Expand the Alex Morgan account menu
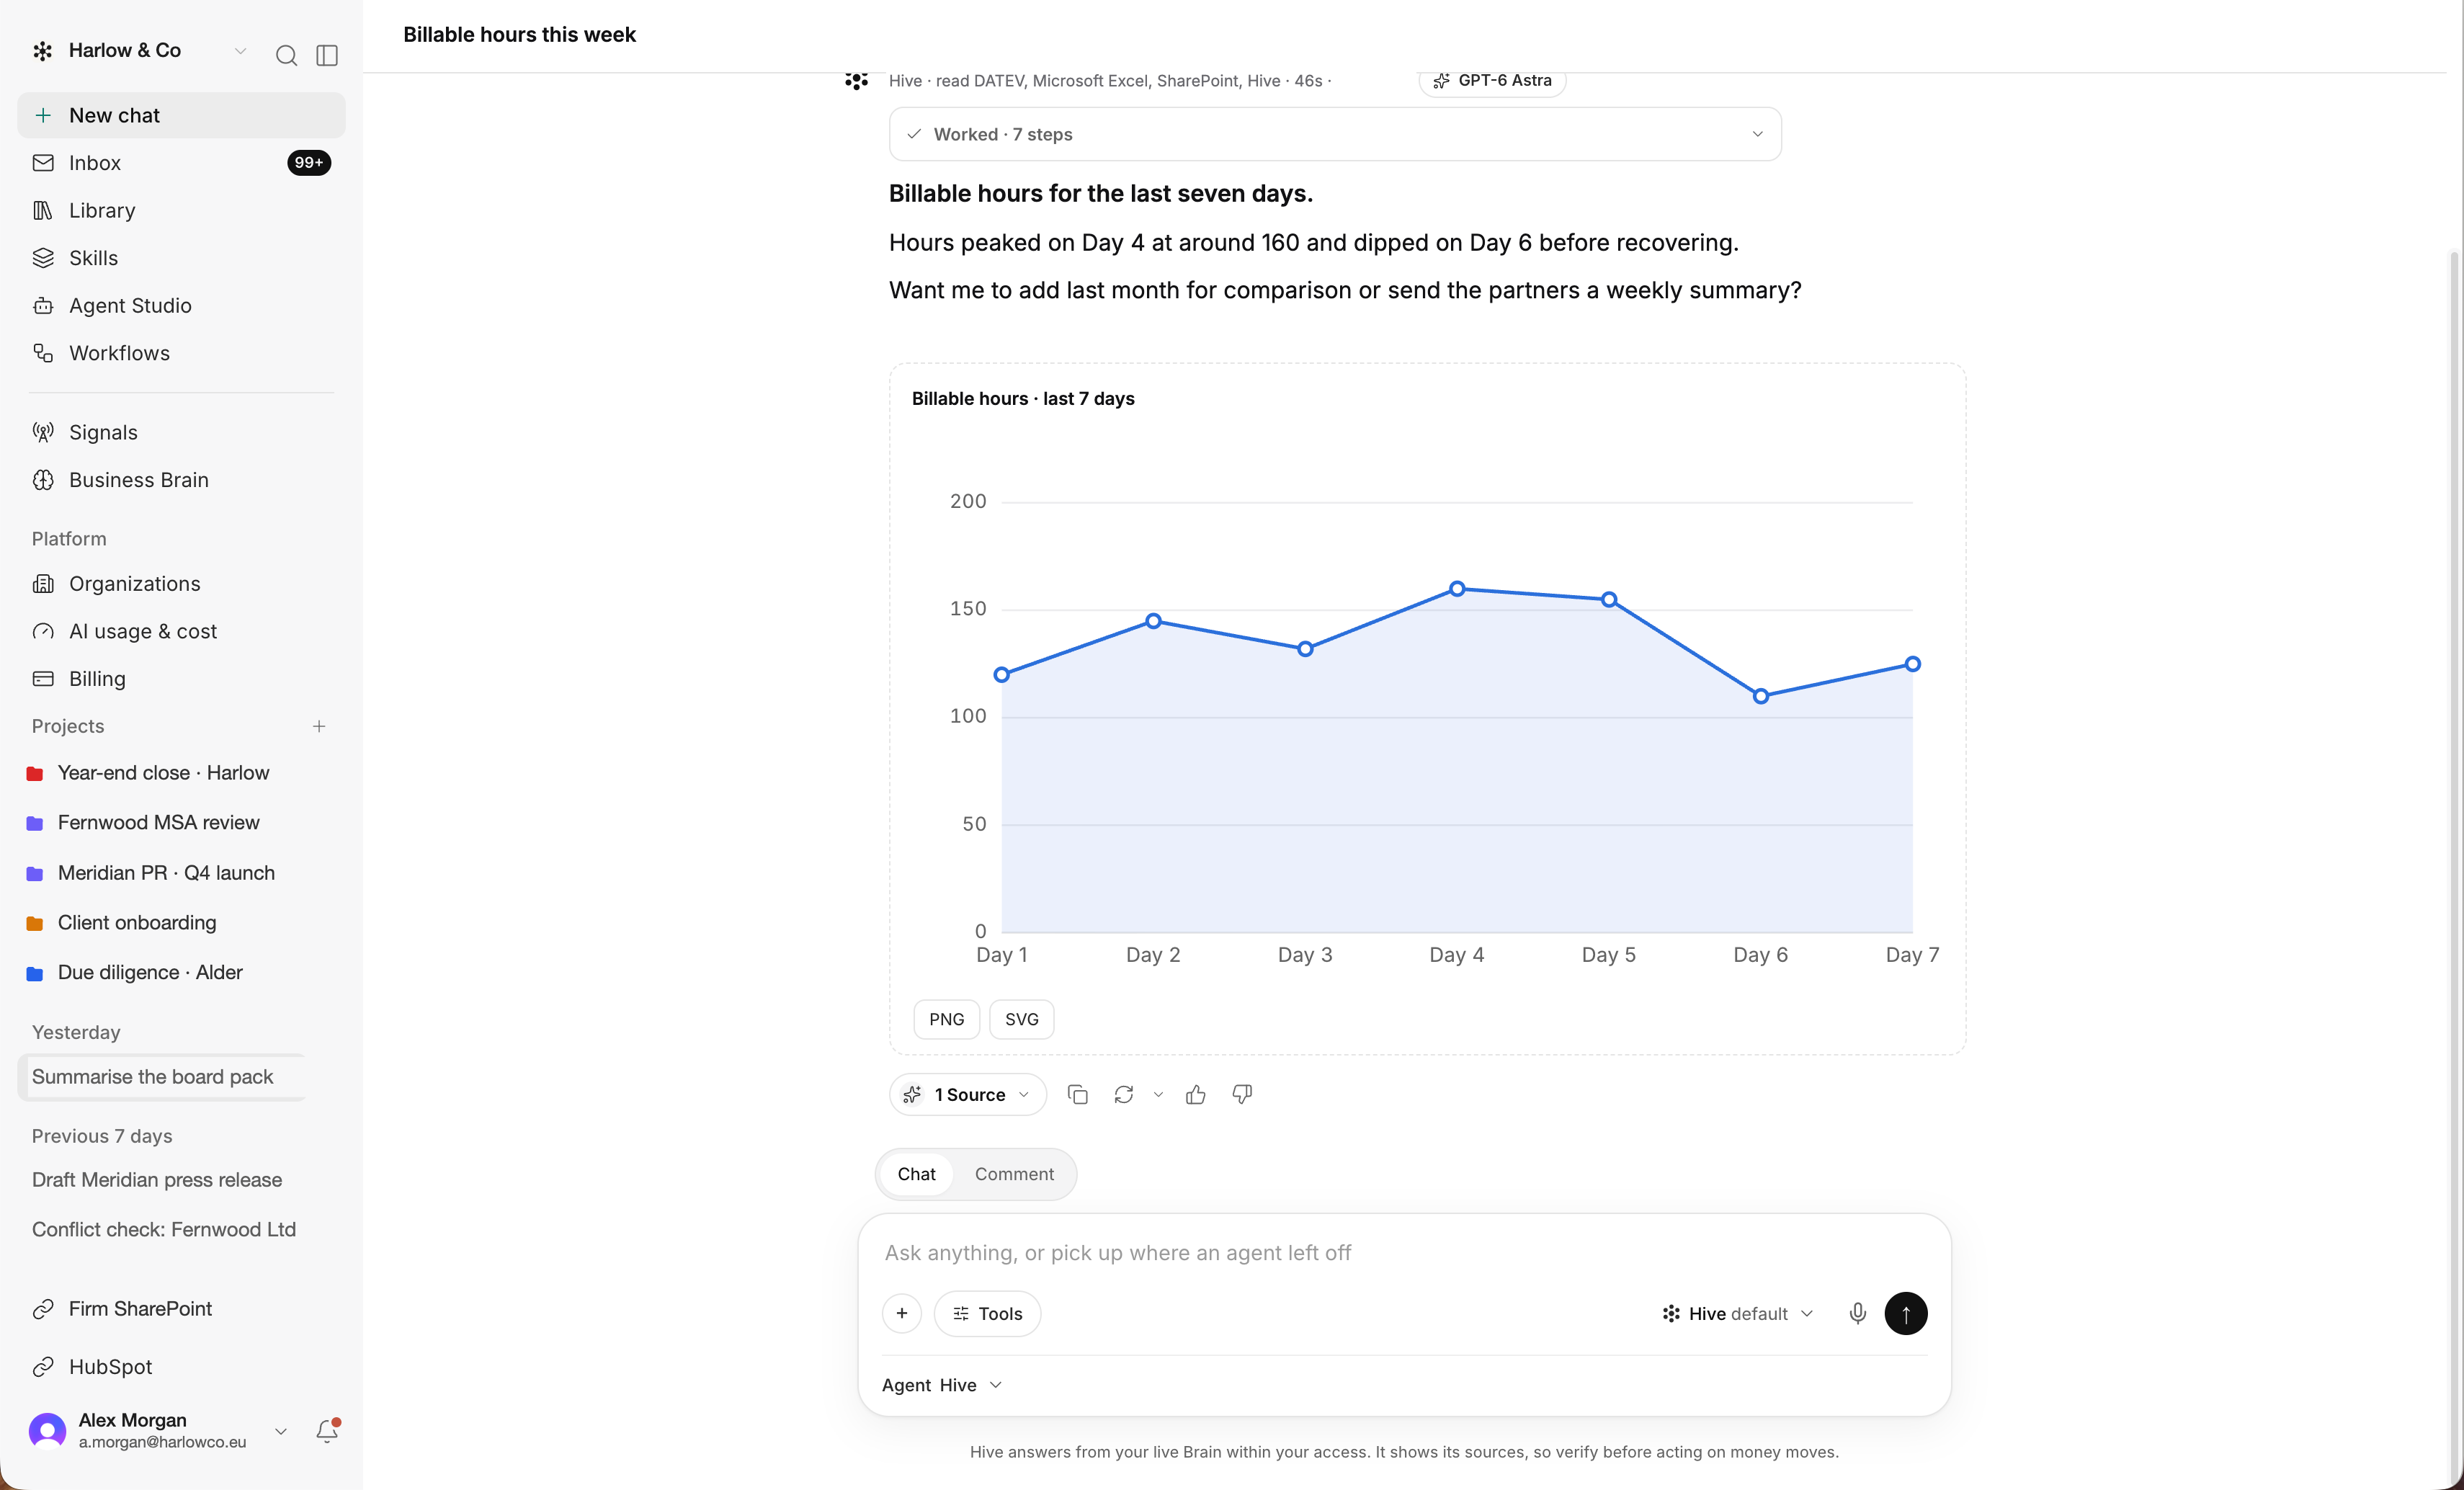 pyautogui.click(x=160, y=1431)
